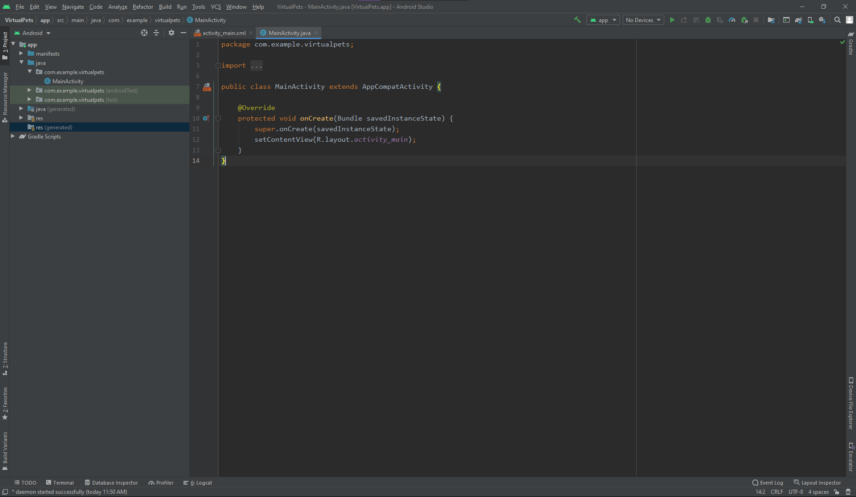The image size is (856, 497).
Task: Expand the Gradle Scripts tree node
Action: [13, 136]
